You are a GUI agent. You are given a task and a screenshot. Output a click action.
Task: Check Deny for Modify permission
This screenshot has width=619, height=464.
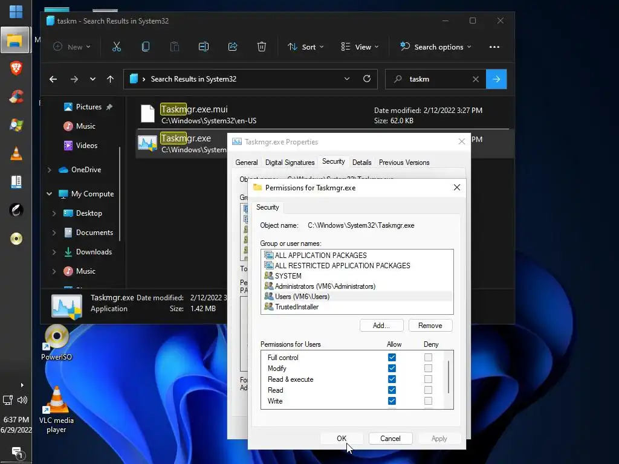point(428,368)
